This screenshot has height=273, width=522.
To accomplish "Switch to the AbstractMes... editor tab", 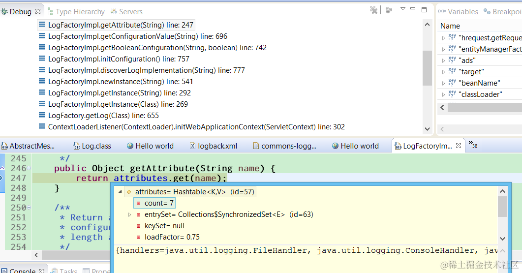I will [x=29, y=146].
